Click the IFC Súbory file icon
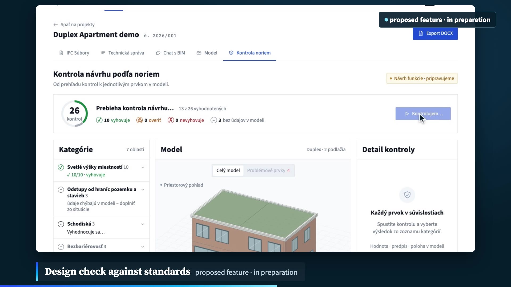The image size is (511, 287). [x=61, y=53]
